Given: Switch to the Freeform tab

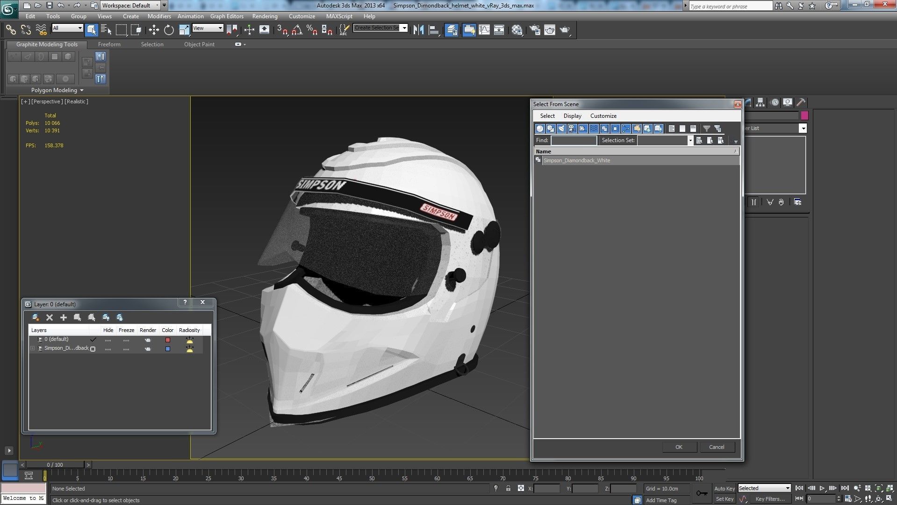Looking at the screenshot, I should point(109,44).
